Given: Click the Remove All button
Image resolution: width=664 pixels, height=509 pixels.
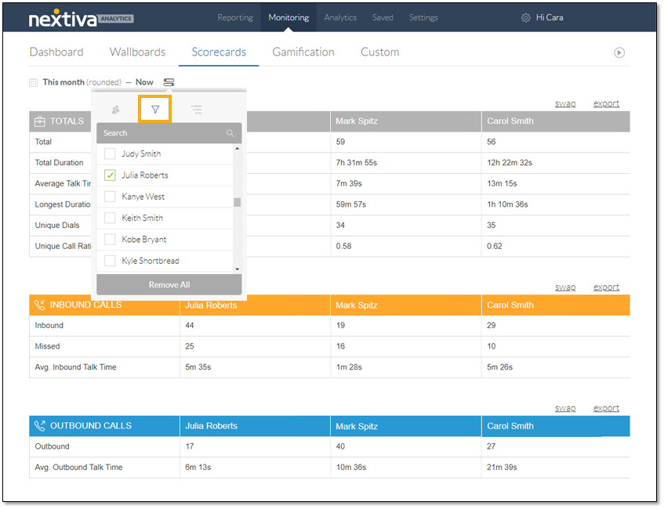Looking at the screenshot, I should click(169, 285).
